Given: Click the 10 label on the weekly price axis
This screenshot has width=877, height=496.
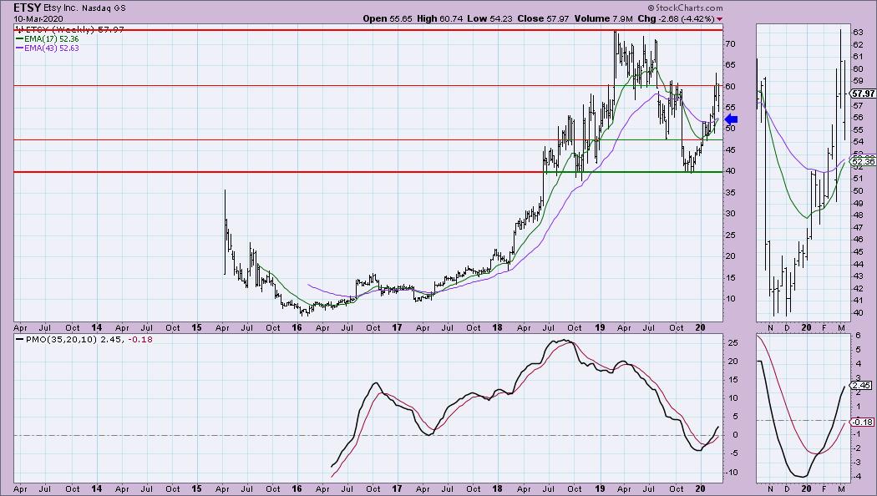Looking at the screenshot, I should point(730,298).
